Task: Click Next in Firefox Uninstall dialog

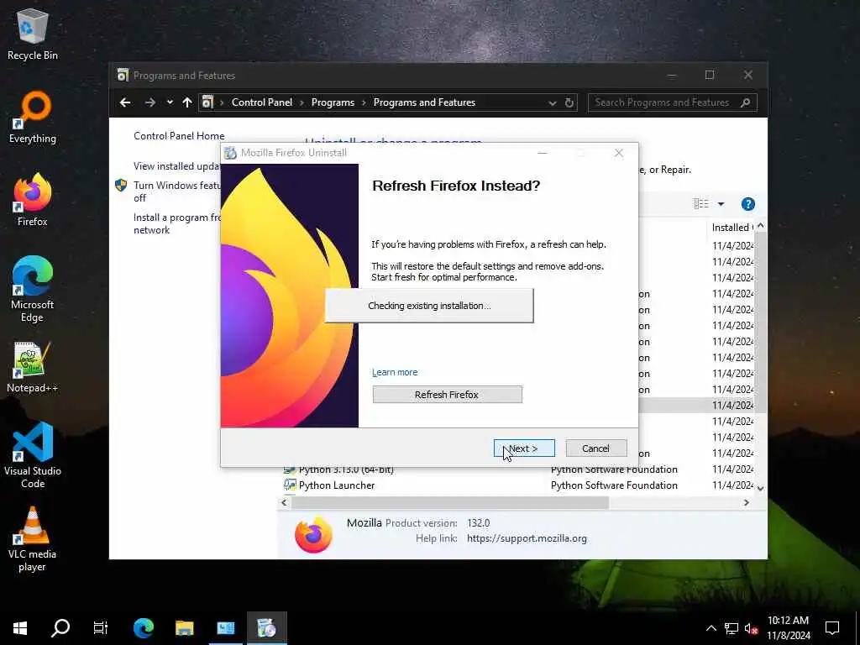Action: (x=524, y=448)
